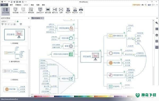Click the cloud icon in title area
159x101 pixels.
[x=143, y=5]
